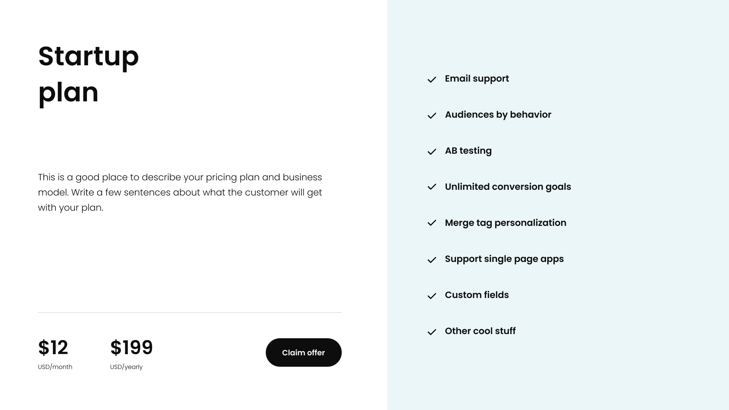Toggle the AB testing feature entry
This screenshot has width=729, height=410.
click(468, 151)
